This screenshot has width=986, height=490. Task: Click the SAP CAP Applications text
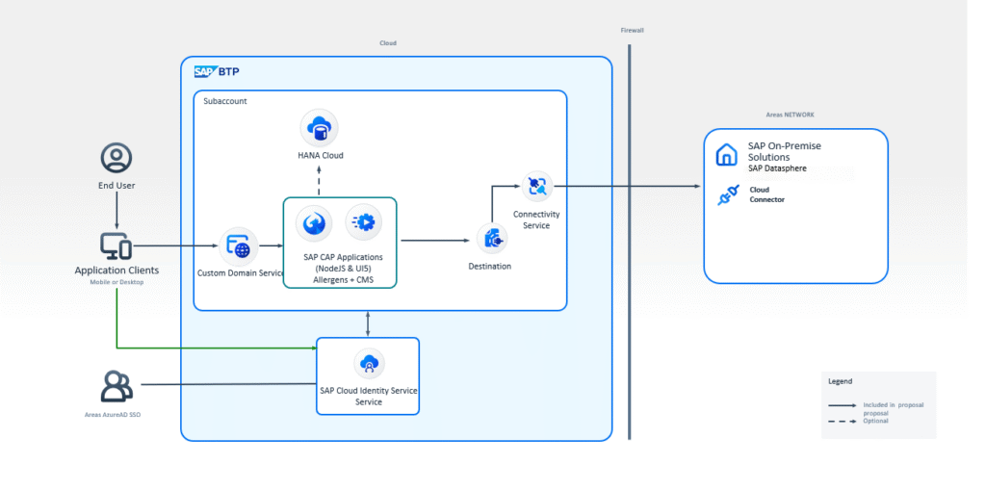click(343, 258)
